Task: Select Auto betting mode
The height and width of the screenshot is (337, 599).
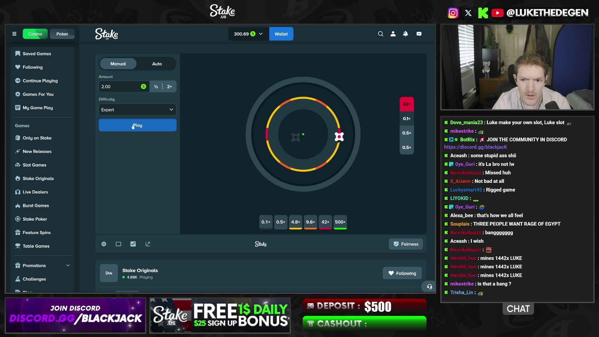Action: 157,64
